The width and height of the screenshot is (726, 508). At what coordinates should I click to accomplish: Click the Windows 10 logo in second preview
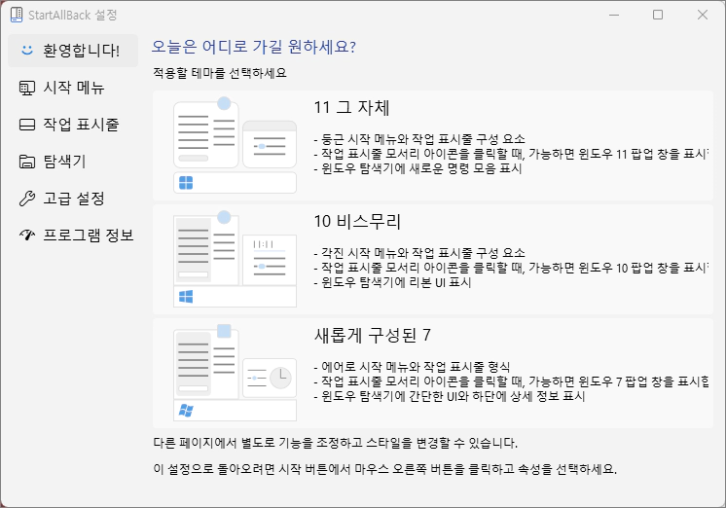click(186, 297)
